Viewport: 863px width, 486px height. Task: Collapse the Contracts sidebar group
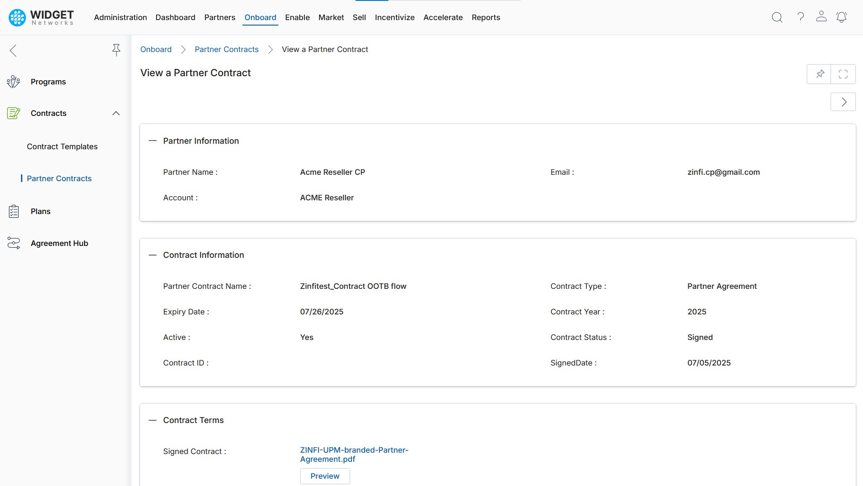(x=116, y=113)
